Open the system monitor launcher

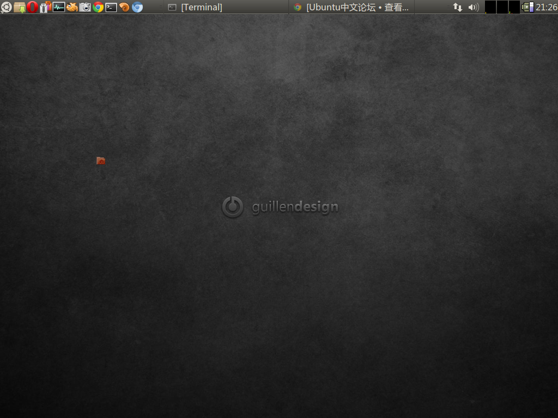click(59, 7)
